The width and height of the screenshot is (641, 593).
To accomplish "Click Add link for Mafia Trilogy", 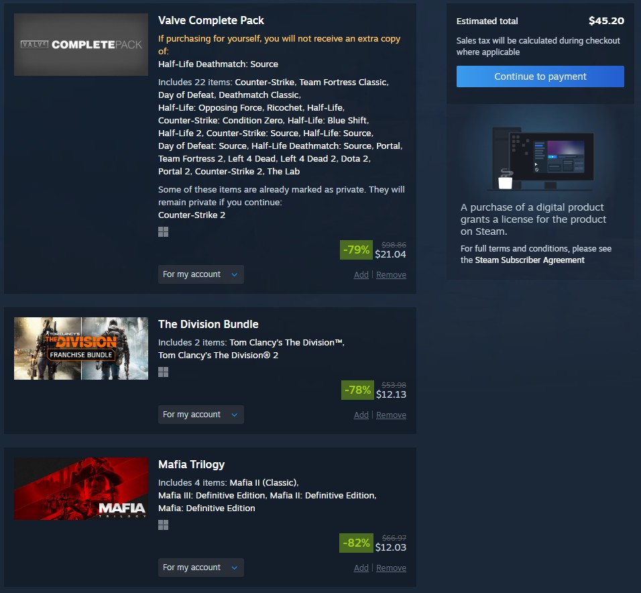I will (x=361, y=568).
